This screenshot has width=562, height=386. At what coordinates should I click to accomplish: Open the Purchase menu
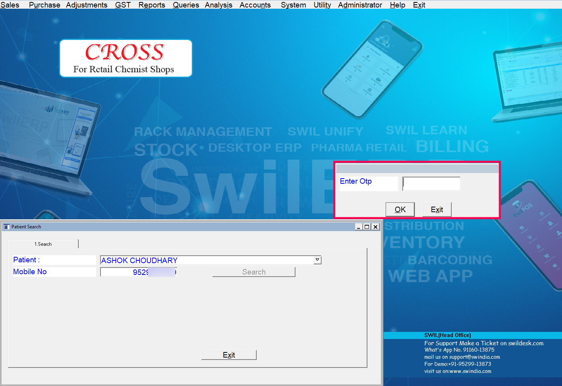45,5
